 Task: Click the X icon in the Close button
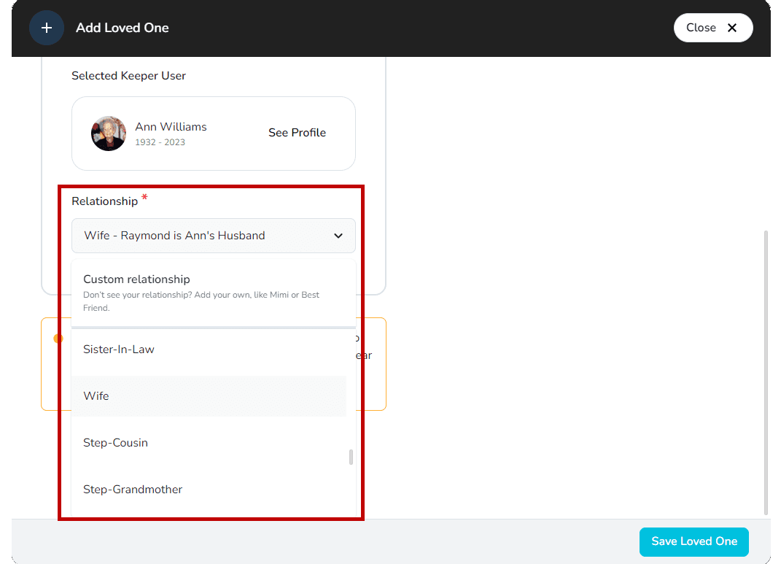(732, 28)
